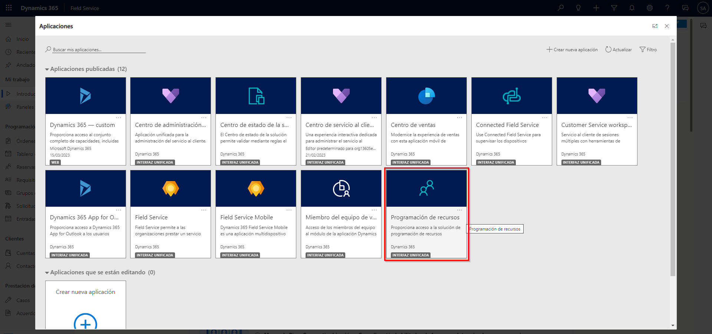Open the app launcher waffle icon
This screenshot has width=712, height=334.
click(9, 8)
